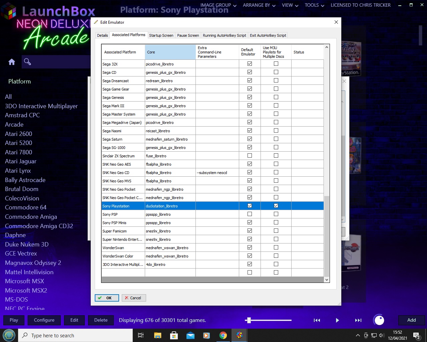The height and width of the screenshot is (342, 427).
Task: Close the Edit Emulator dialog
Action: pyautogui.click(x=336, y=22)
